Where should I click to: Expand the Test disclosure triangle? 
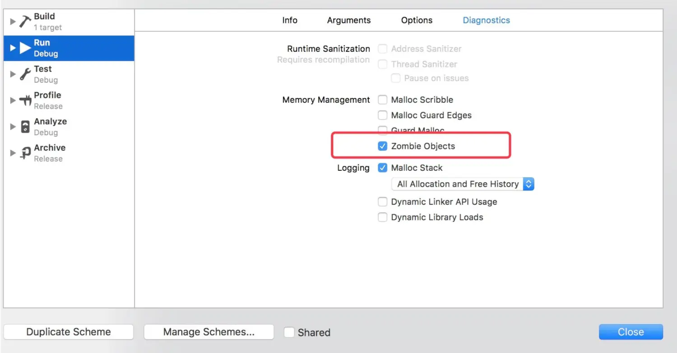tap(13, 74)
